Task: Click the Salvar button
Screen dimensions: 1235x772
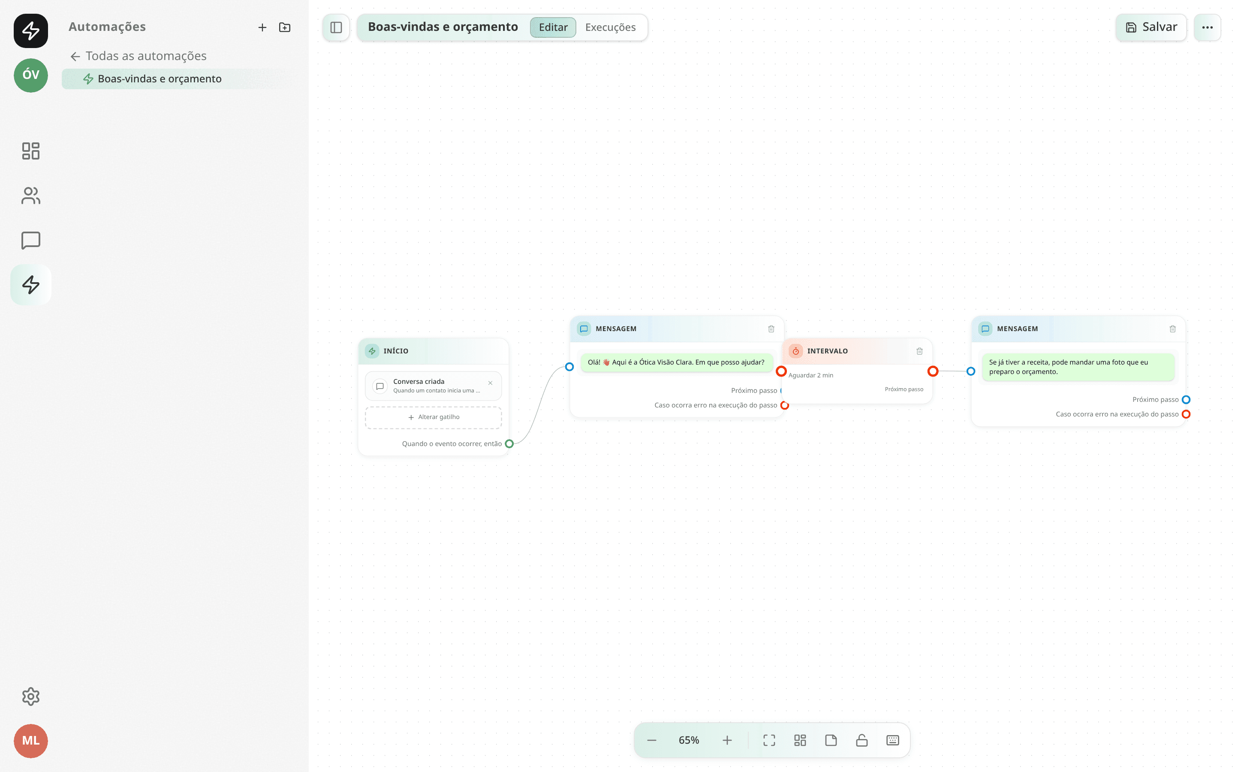Action: pyautogui.click(x=1151, y=27)
